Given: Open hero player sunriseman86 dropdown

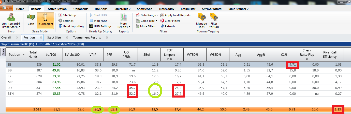Looking at the screenshot, I should coord(11,21).
